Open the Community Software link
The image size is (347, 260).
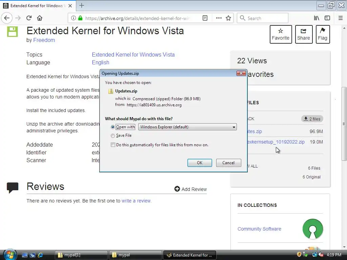(x=259, y=229)
